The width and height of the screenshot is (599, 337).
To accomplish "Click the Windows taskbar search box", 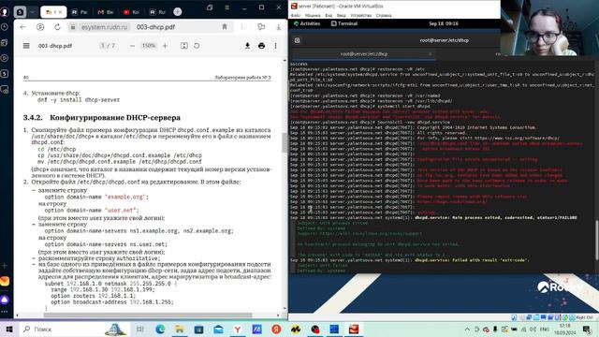I will coord(74,329).
